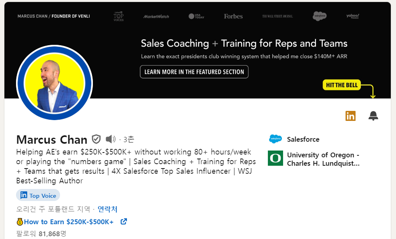Image resolution: width=396 pixels, height=239 pixels.
Task: Click the profile headline beginning Helping AE's earn
Action: click(136, 166)
